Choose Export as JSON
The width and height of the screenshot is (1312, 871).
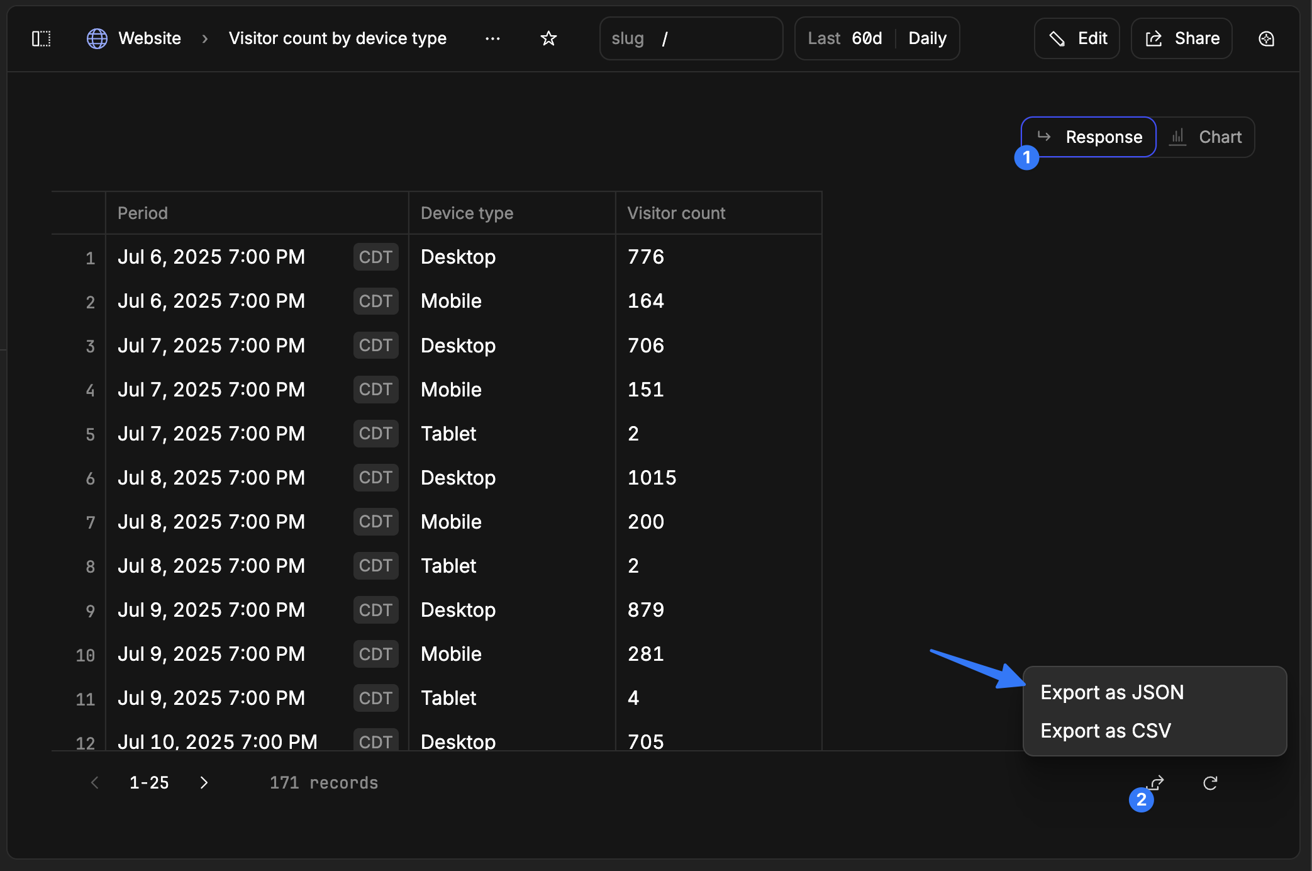(1112, 692)
